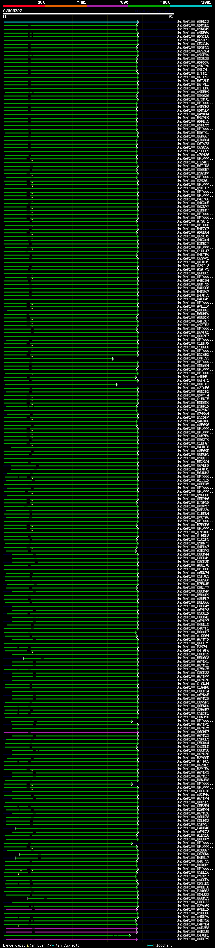Click the purple alignment bar of A0BSJ9

[72, 932]
